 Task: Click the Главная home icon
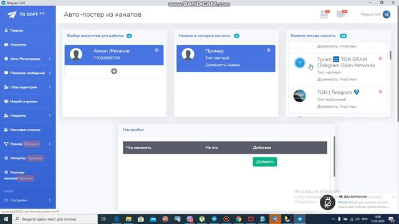click(x=6, y=30)
